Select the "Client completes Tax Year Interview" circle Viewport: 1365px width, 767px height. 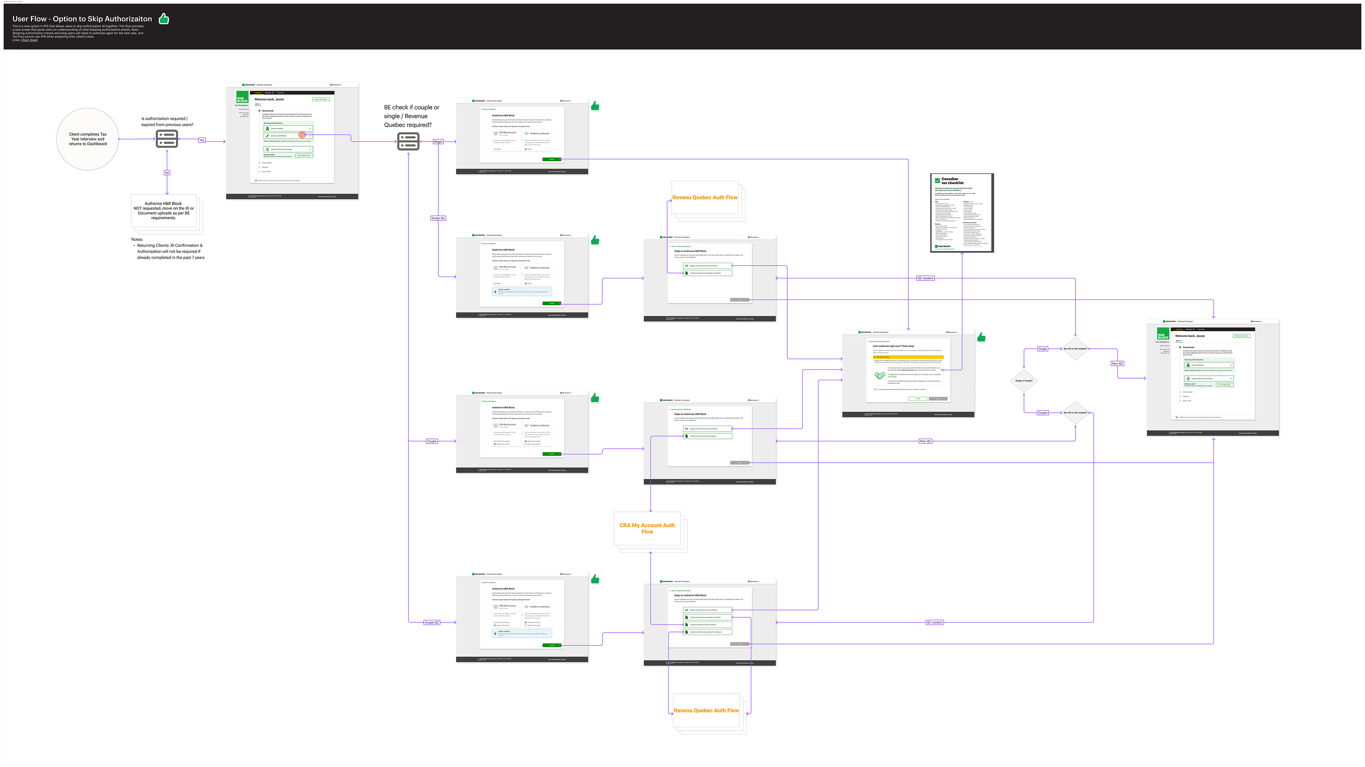pos(88,139)
